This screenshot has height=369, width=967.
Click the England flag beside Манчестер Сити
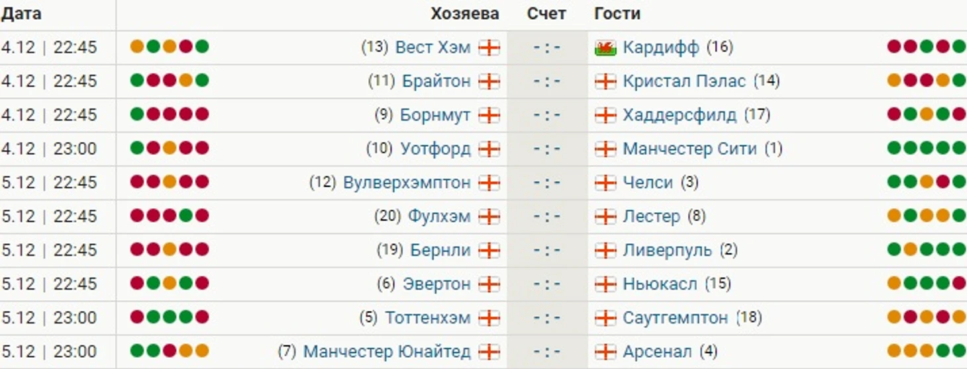pos(605,149)
